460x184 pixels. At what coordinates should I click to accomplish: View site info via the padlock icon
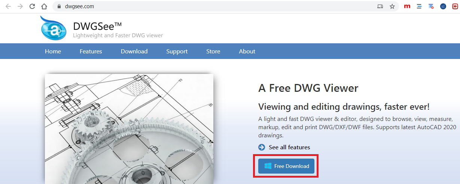tap(59, 6)
